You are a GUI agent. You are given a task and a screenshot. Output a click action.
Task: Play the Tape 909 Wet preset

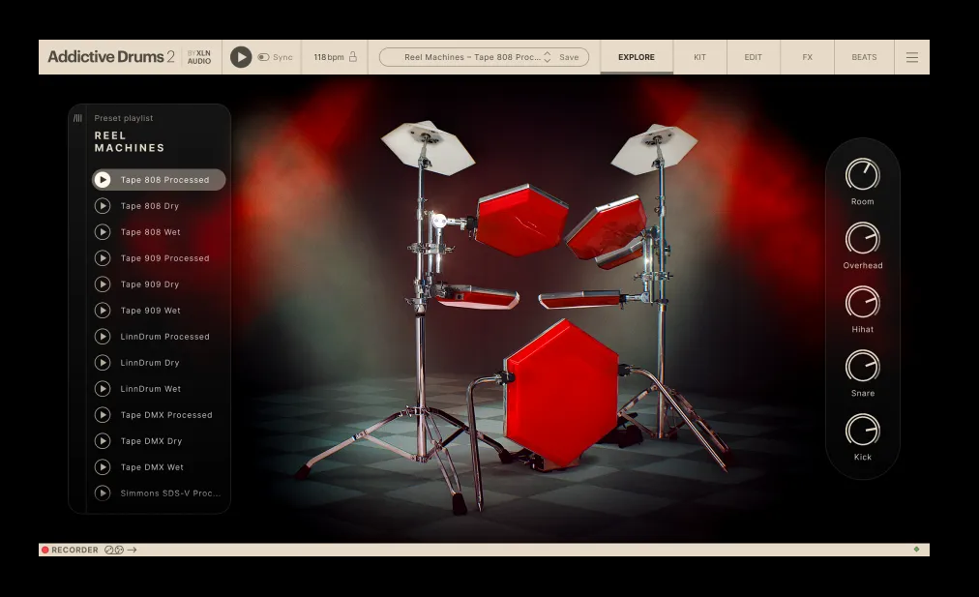[x=103, y=311]
